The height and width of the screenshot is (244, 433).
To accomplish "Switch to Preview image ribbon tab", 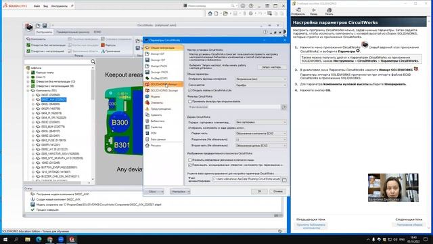I will (72, 32).
